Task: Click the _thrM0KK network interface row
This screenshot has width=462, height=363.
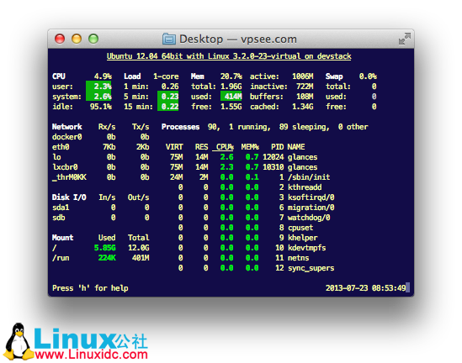Action: pyautogui.click(x=101, y=177)
